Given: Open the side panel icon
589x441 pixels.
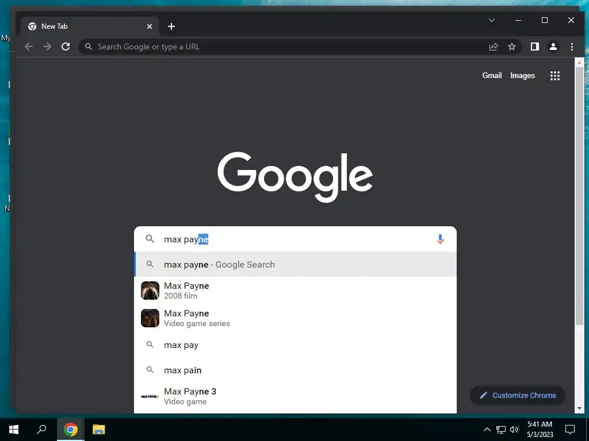Looking at the screenshot, I should click(534, 47).
